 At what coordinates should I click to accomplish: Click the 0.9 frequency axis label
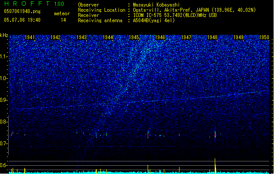(x=3, y=100)
